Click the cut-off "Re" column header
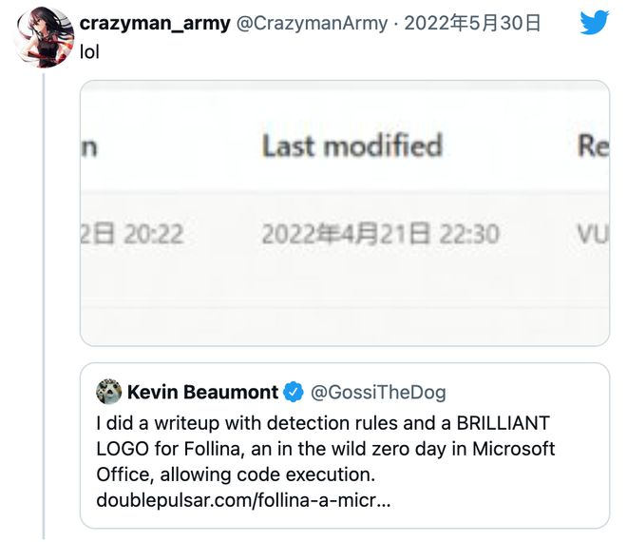627x542 pixels. [592, 145]
